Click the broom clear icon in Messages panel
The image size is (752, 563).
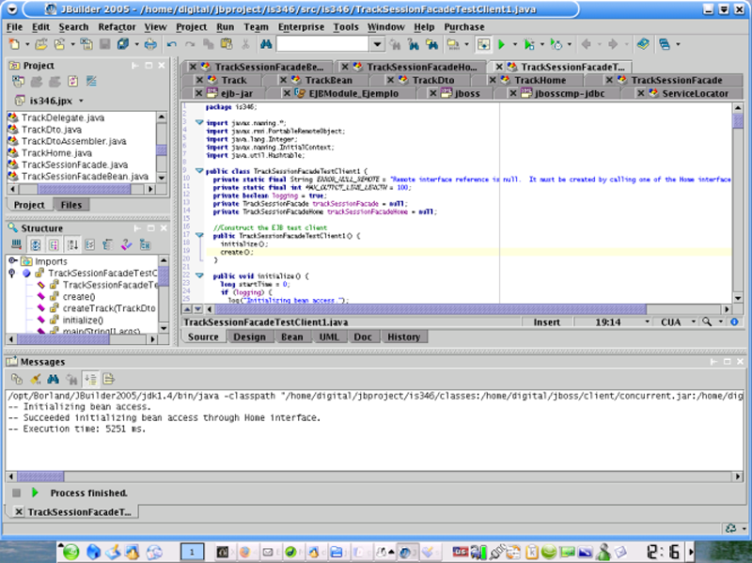pyautogui.click(x=37, y=379)
